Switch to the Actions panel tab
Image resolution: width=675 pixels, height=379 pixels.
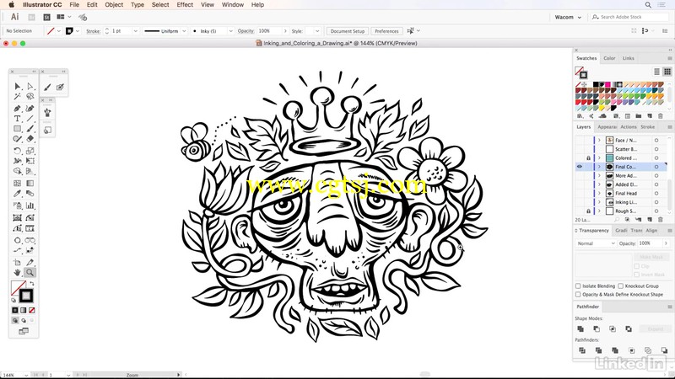coord(628,127)
